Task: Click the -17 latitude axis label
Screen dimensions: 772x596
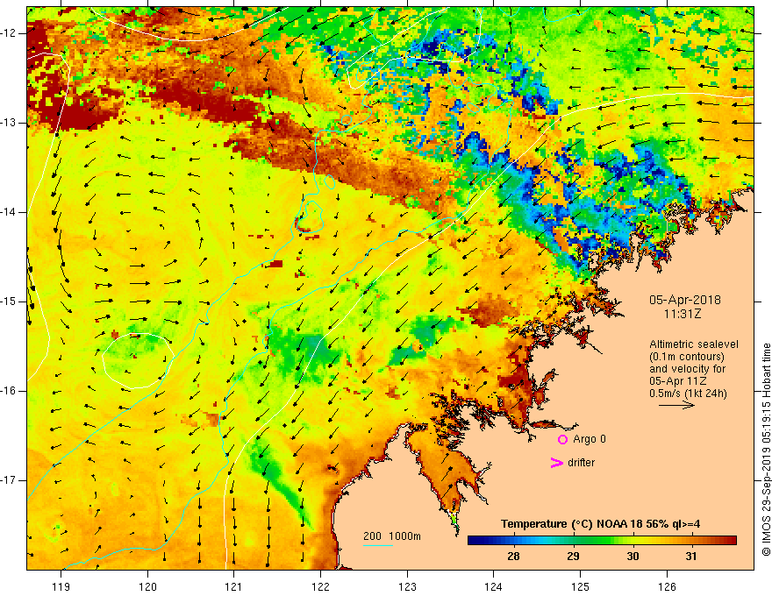Action: [x=10, y=480]
